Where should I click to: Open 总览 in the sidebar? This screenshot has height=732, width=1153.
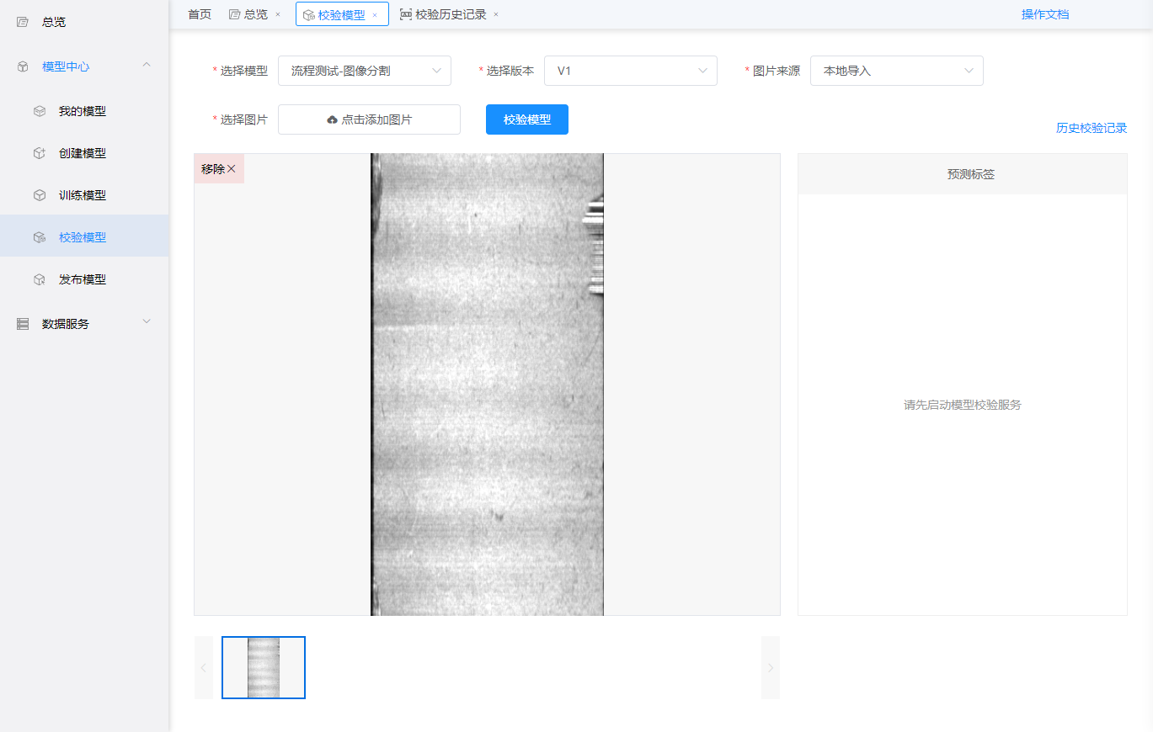point(84,22)
